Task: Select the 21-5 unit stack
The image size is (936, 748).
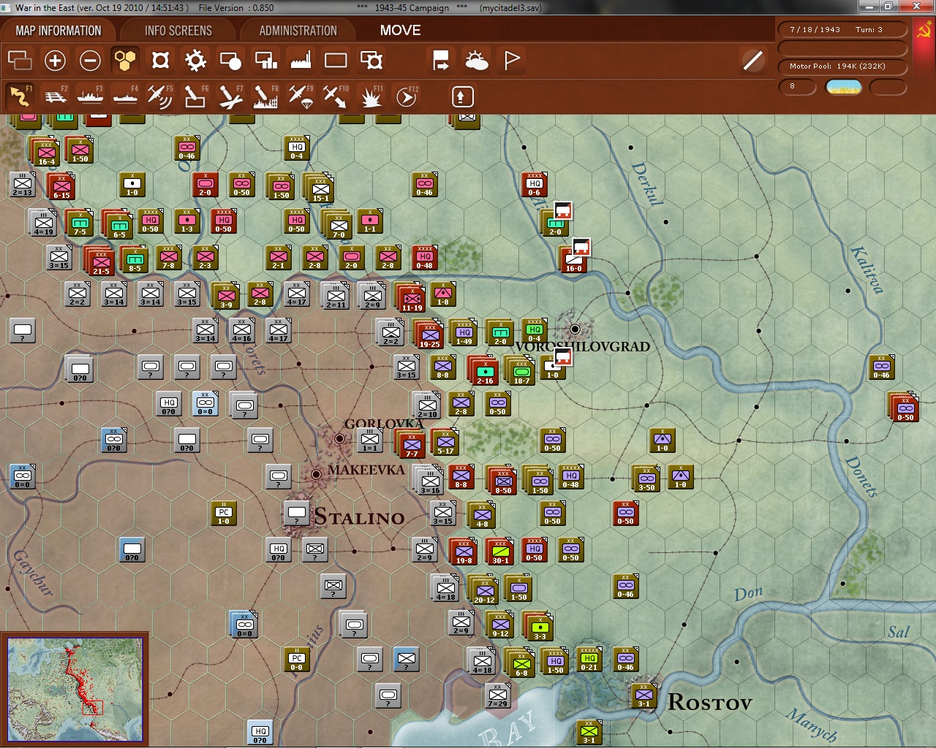Action: click(100, 261)
